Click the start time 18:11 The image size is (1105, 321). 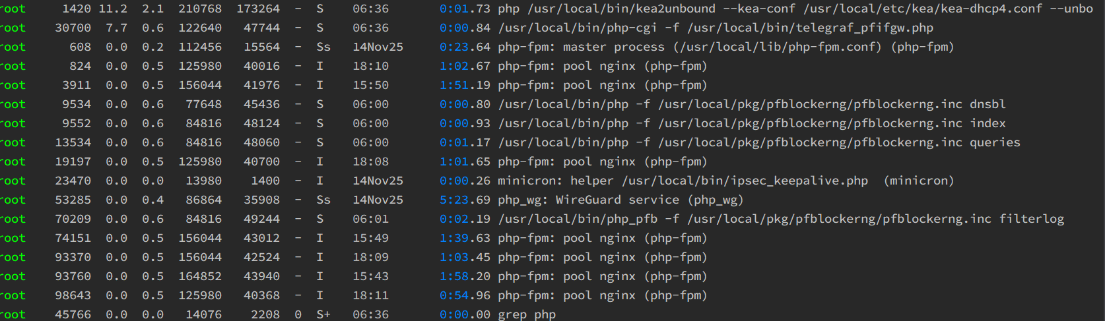pos(370,296)
